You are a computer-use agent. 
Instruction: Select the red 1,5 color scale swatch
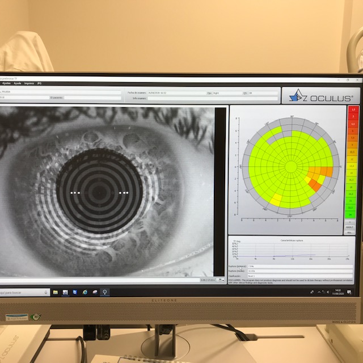click(353, 109)
